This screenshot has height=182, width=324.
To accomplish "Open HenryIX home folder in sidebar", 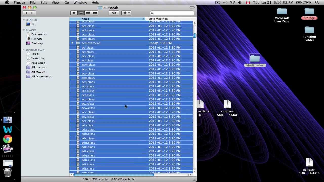I will click(36, 39).
